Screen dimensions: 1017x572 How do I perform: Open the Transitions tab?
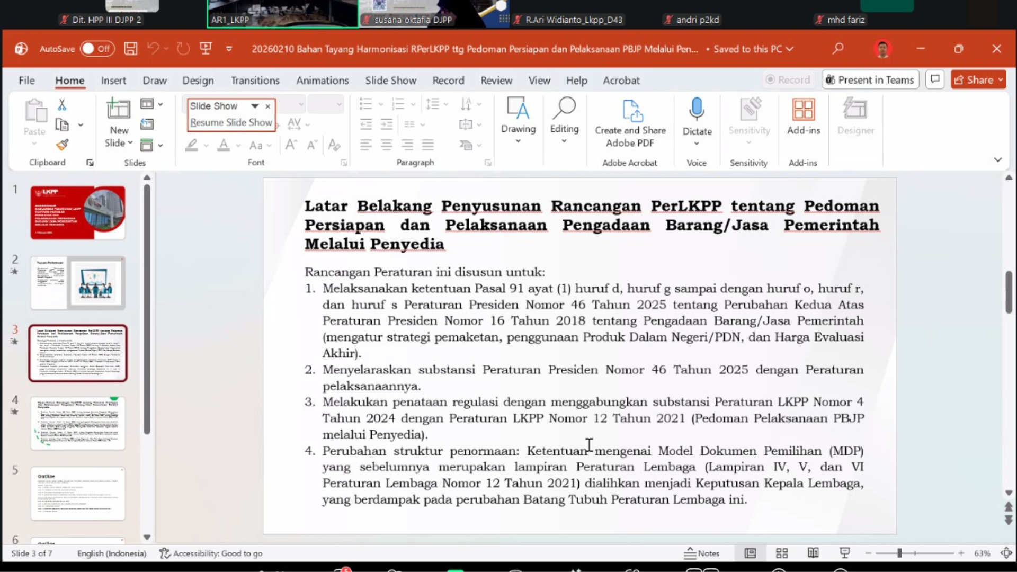click(x=255, y=81)
